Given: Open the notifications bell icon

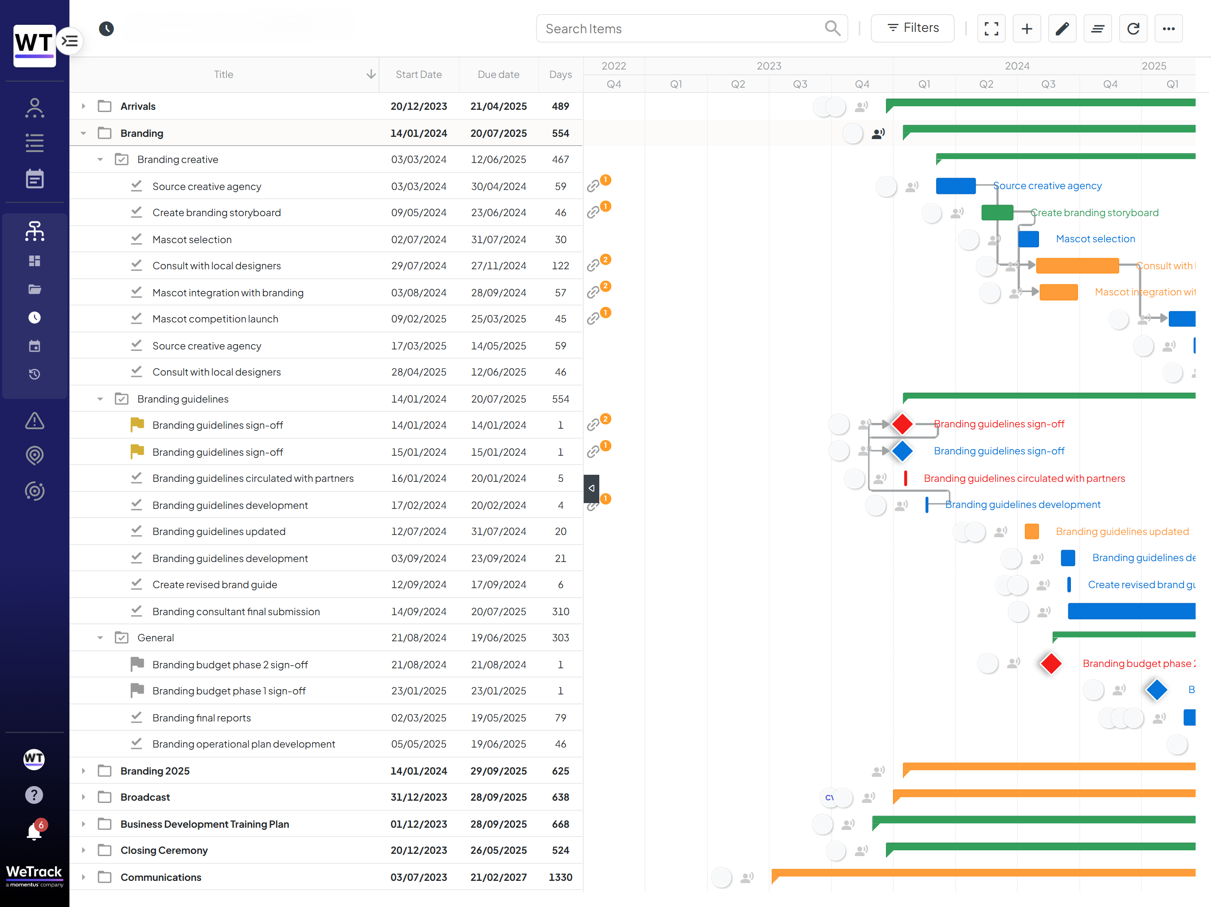Looking at the screenshot, I should 34,832.
